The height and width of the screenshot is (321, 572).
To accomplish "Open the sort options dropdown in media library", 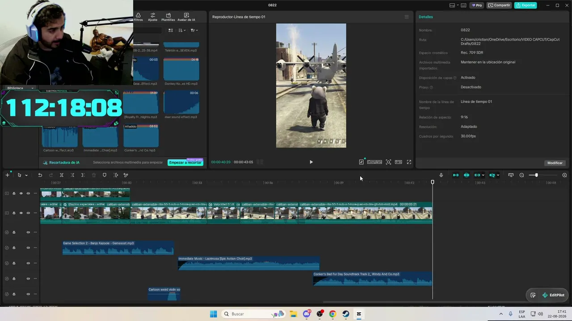I will pyautogui.click(x=182, y=30).
